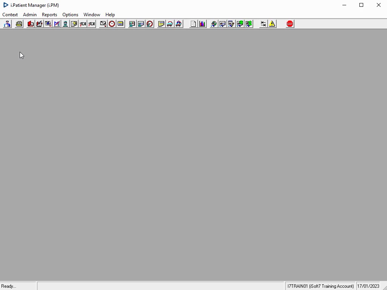Click the Ready... status message
The image size is (387, 290).
pyautogui.click(x=9, y=286)
